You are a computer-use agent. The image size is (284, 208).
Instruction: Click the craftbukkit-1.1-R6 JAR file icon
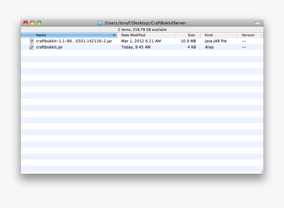pos(31,41)
